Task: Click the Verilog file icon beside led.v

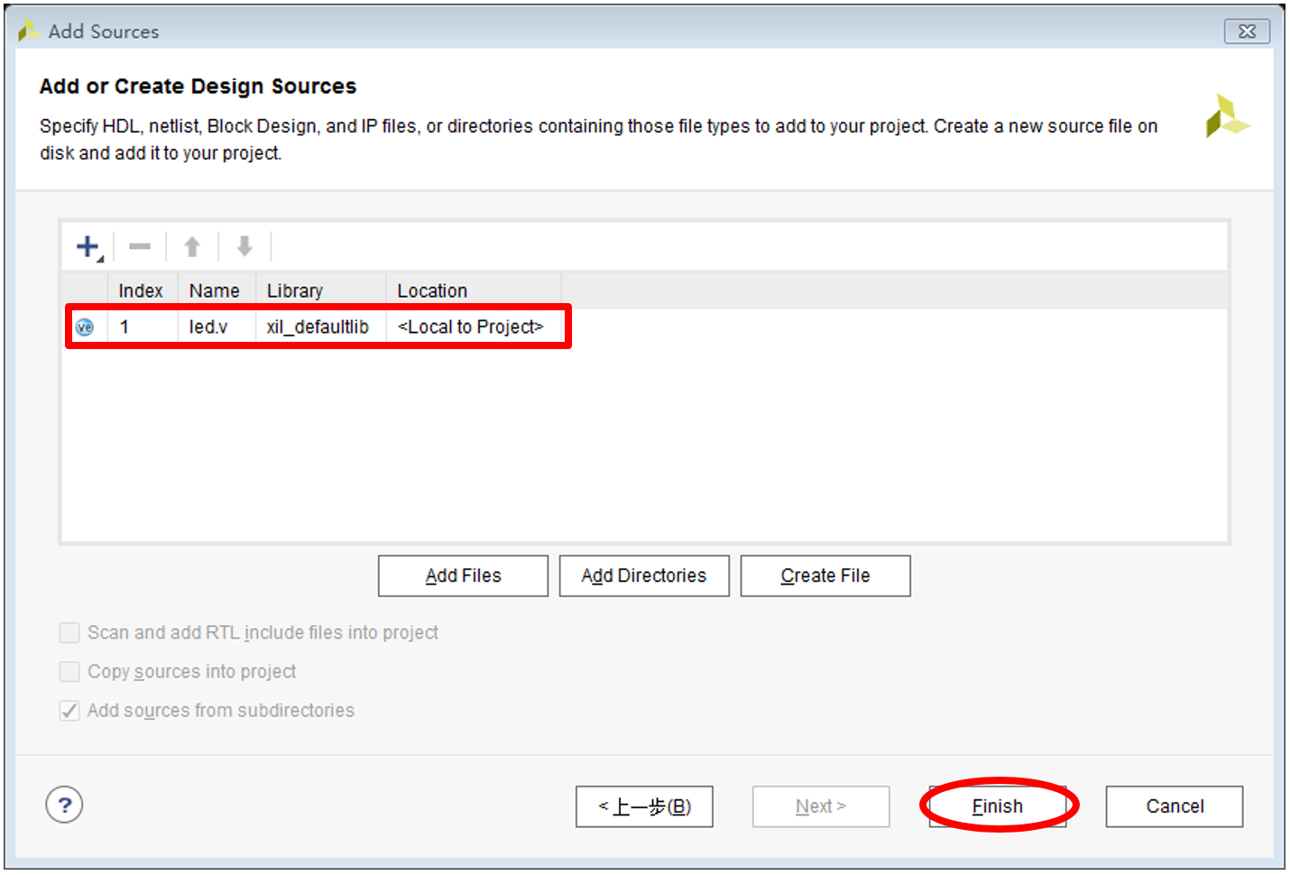Action: [x=85, y=327]
